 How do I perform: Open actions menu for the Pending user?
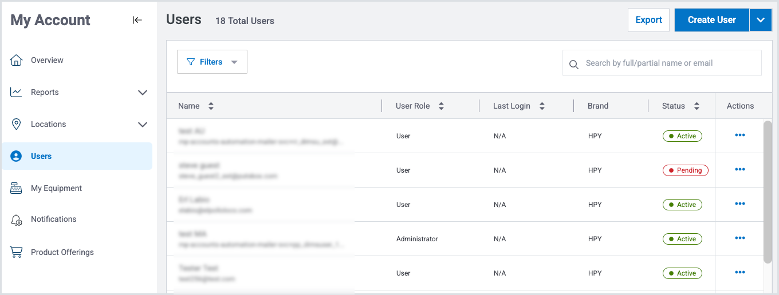point(739,170)
